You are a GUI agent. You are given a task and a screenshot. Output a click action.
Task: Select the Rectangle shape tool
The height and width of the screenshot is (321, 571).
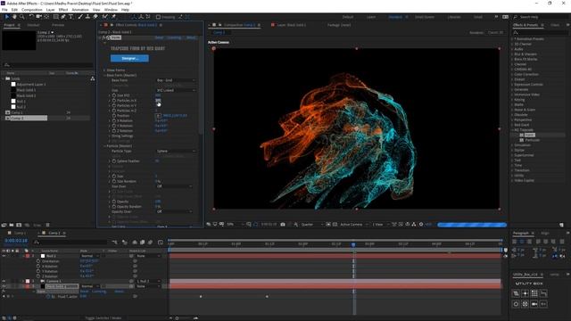[55, 17]
